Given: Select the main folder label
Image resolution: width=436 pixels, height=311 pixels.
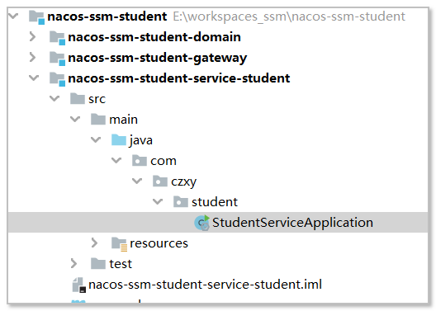Looking at the screenshot, I should (124, 120).
